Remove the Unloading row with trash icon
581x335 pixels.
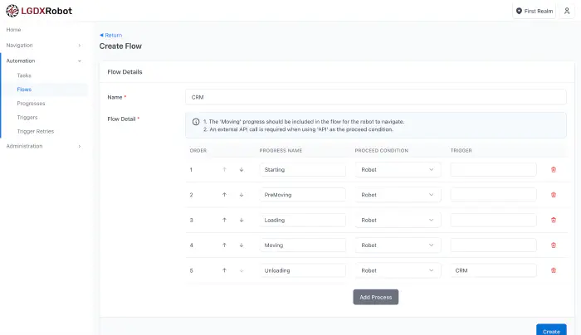coord(554,270)
